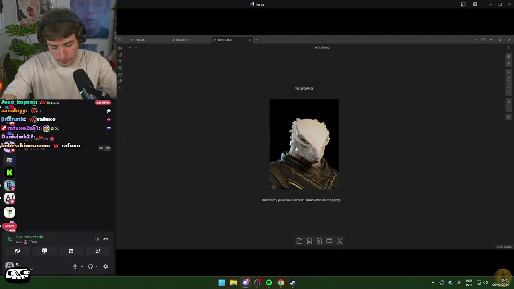The width and height of the screenshot is (514, 289).
Task: Open Windows Start menu
Action: tap(222, 283)
